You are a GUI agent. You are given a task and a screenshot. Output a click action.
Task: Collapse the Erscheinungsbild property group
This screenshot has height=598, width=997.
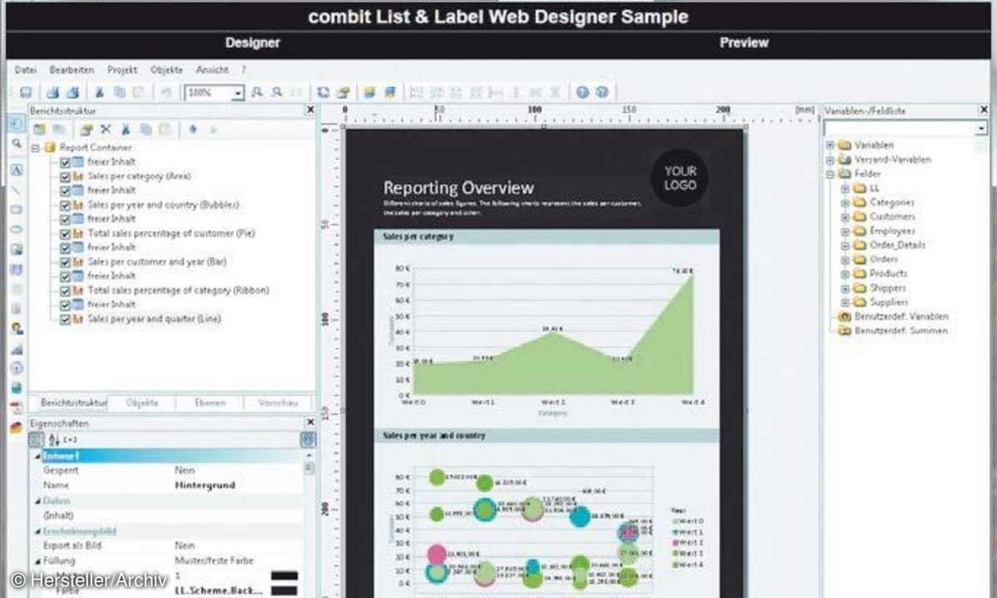(37, 532)
